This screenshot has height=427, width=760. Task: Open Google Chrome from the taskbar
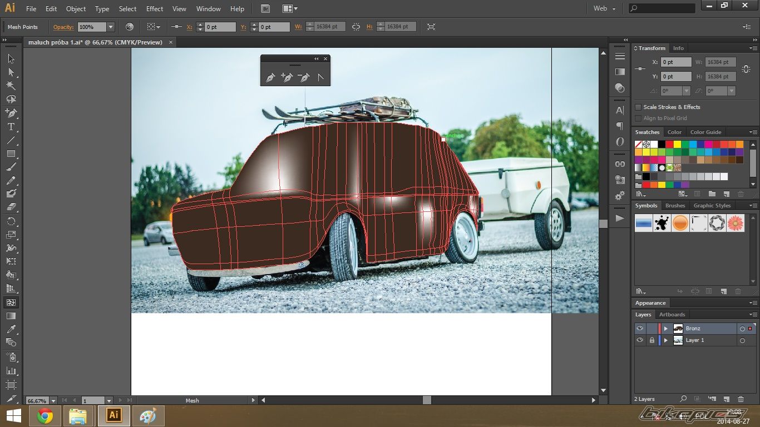click(45, 416)
